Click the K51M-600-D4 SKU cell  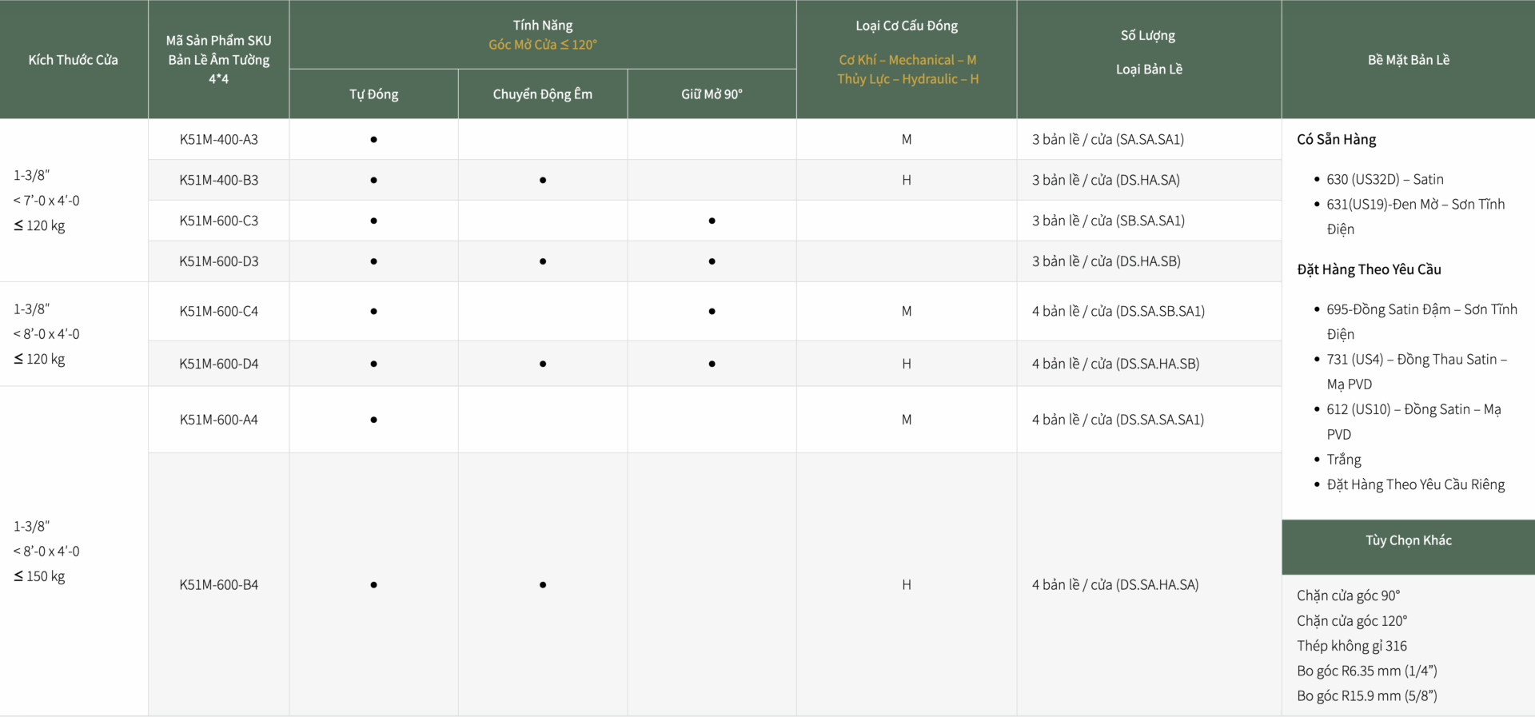pos(218,364)
